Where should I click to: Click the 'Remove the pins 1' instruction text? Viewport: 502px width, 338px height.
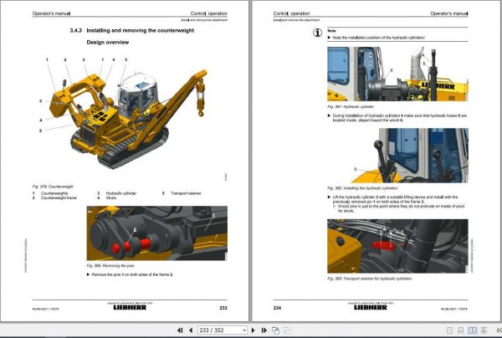click(x=132, y=274)
